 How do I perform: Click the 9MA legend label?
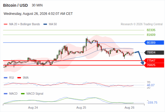pos(26,78)
